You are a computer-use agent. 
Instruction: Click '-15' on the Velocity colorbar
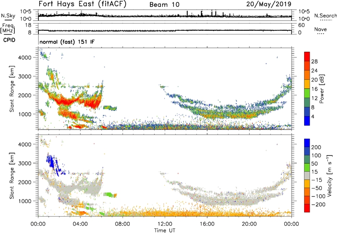pos(317,180)
